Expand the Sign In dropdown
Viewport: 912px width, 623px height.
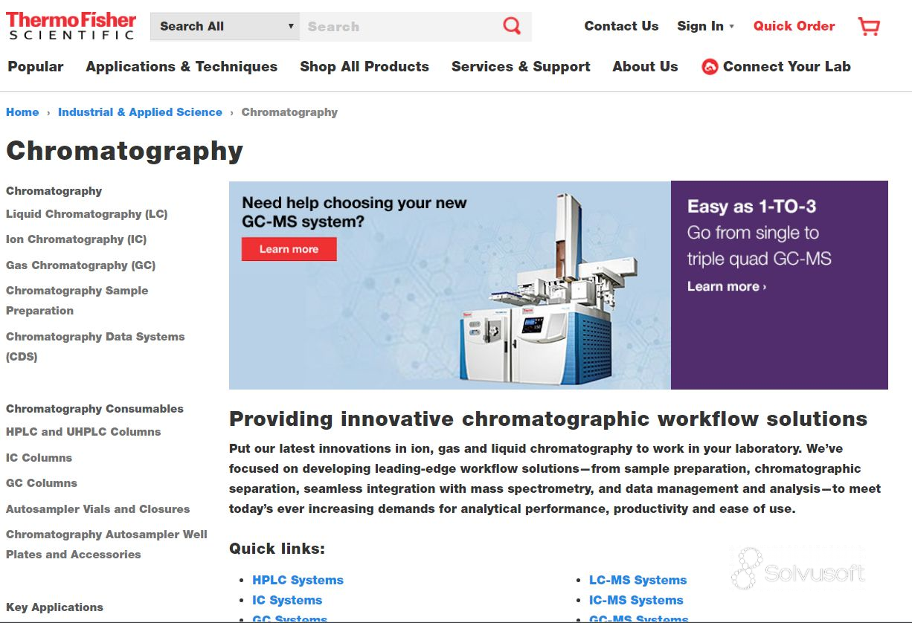[x=705, y=26]
